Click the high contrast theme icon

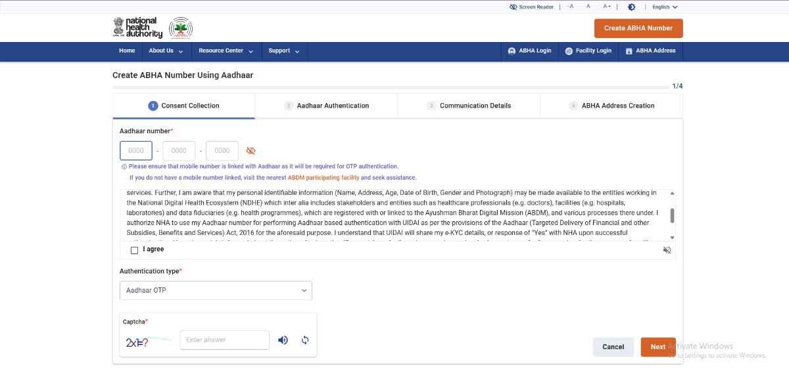[x=631, y=7]
